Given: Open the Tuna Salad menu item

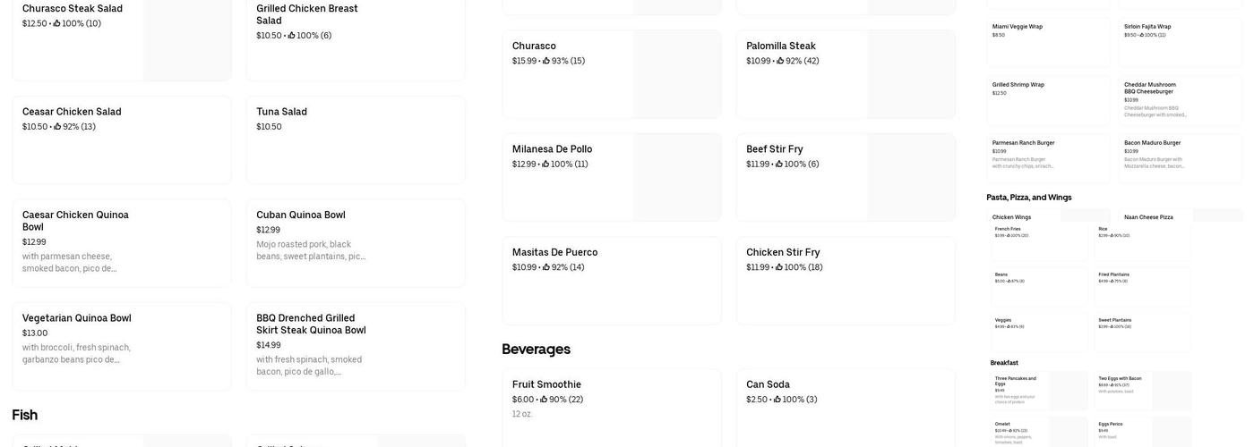Looking at the screenshot, I should tap(356, 139).
